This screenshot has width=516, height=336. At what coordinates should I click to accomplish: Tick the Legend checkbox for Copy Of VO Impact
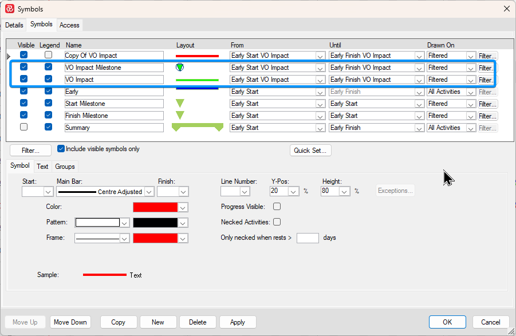click(x=49, y=55)
